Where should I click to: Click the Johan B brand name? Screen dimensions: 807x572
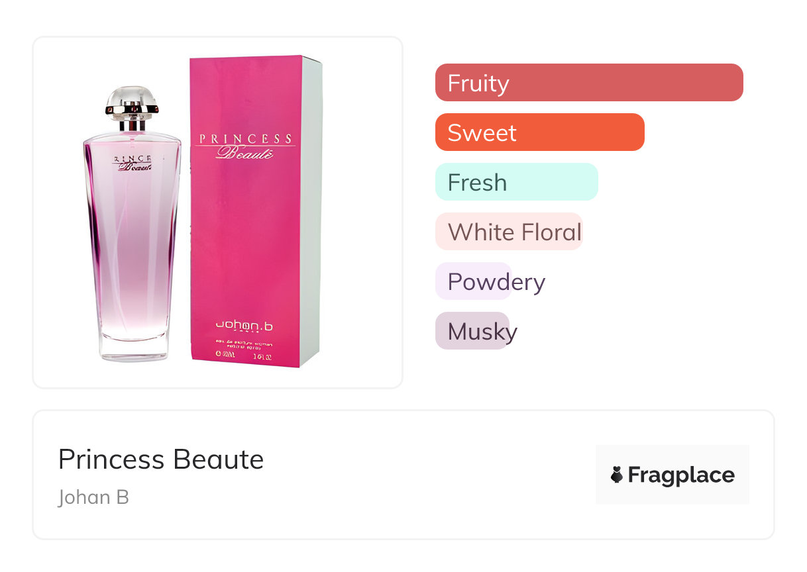[x=93, y=497]
